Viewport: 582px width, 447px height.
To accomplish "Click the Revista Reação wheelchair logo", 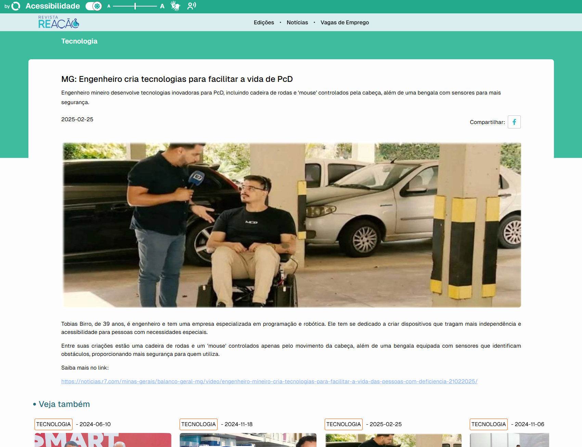I will [58, 22].
